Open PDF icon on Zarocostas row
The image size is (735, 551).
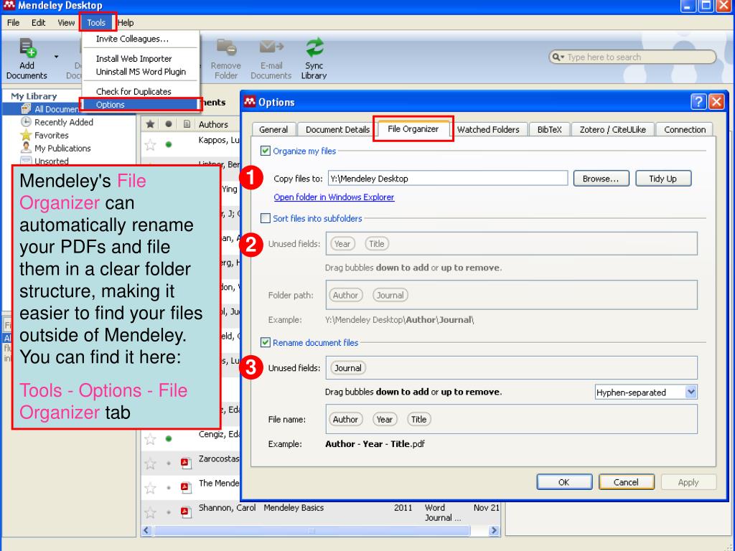tap(186, 463)
